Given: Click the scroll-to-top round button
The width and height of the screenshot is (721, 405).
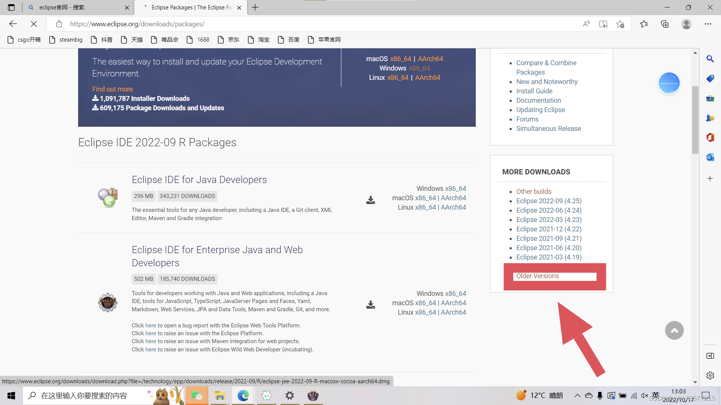Looking at the screenshot, I should (x=674, y=330).
